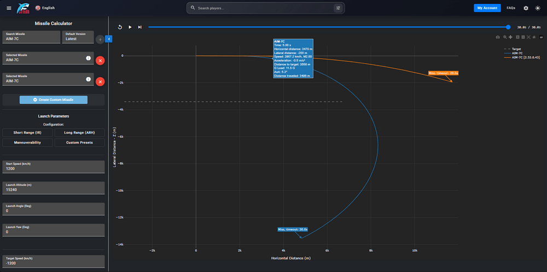Click the 'Configuration:' label
547x272 pixels.
click(x=54, y=125)
